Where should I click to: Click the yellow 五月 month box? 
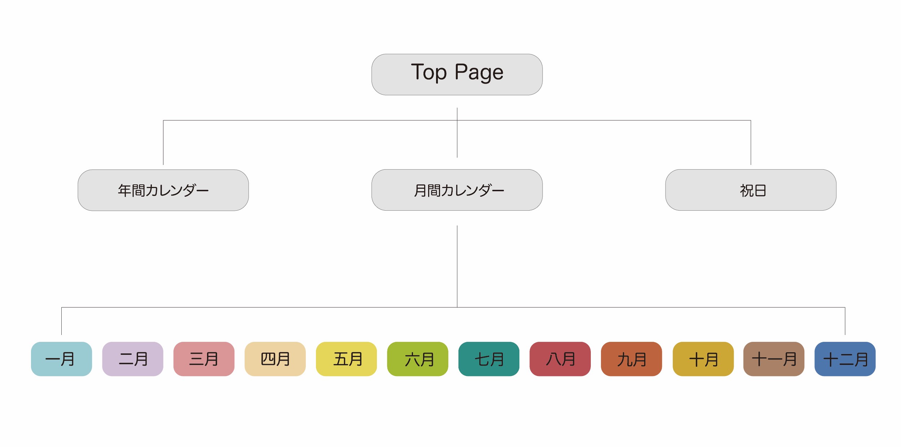(346, 359)
